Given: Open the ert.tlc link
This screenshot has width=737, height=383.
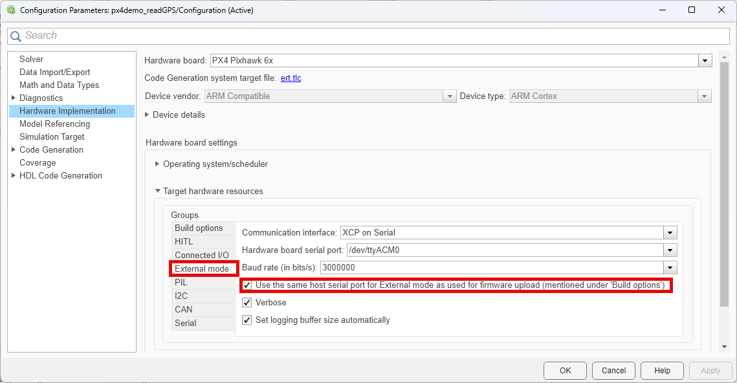Looking at the screenshot, I should [291, 78].
